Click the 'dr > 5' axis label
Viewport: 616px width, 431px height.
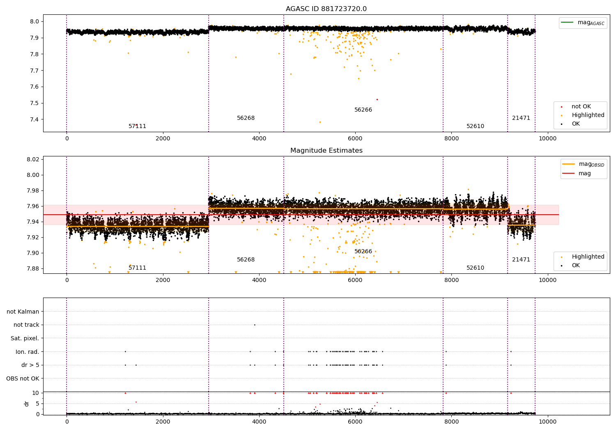click(30, 365)
